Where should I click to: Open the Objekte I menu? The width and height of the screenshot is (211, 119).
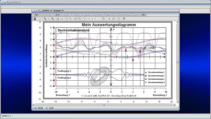66,15
